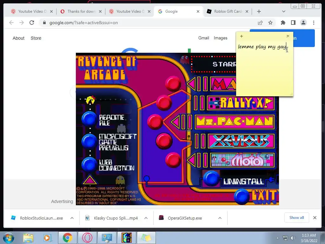Show hidden system tray icons

277,238
